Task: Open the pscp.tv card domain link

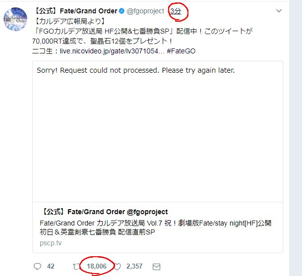Action: pos(51,243)
